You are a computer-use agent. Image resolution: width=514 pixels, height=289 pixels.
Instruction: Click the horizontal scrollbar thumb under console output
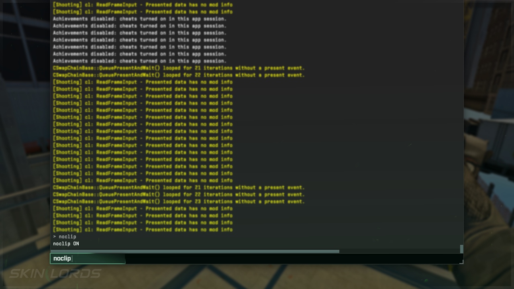point(195,252)
